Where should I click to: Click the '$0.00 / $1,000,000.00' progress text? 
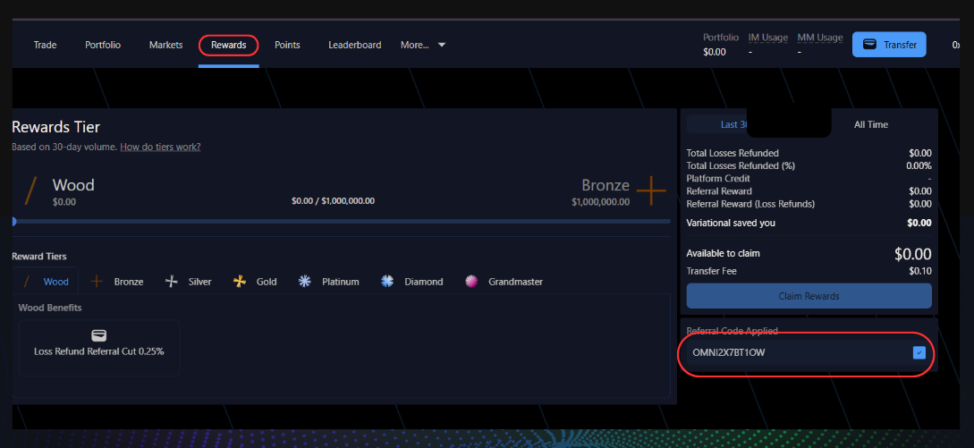coord(333,200)
